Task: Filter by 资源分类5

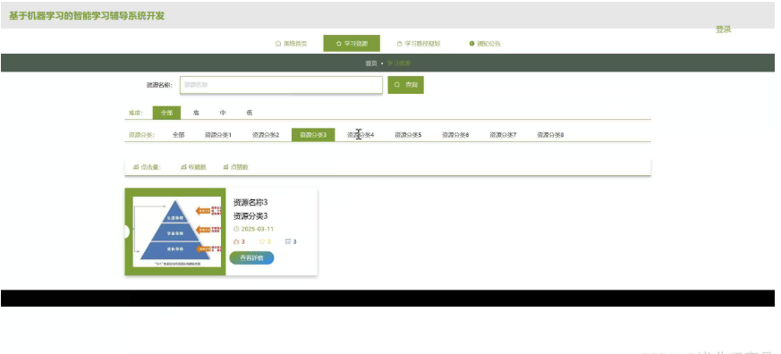Action: [408, 135]
